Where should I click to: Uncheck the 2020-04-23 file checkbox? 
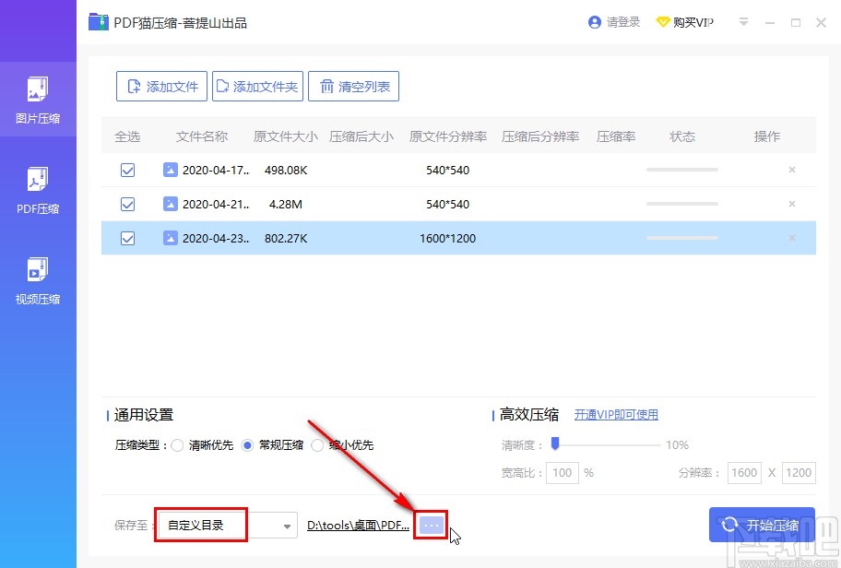click(127, 238)
